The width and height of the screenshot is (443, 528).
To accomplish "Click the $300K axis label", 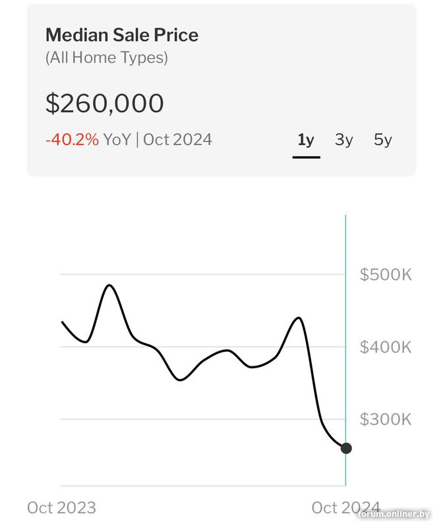I will pyautogui.click(x=385, y=419).
